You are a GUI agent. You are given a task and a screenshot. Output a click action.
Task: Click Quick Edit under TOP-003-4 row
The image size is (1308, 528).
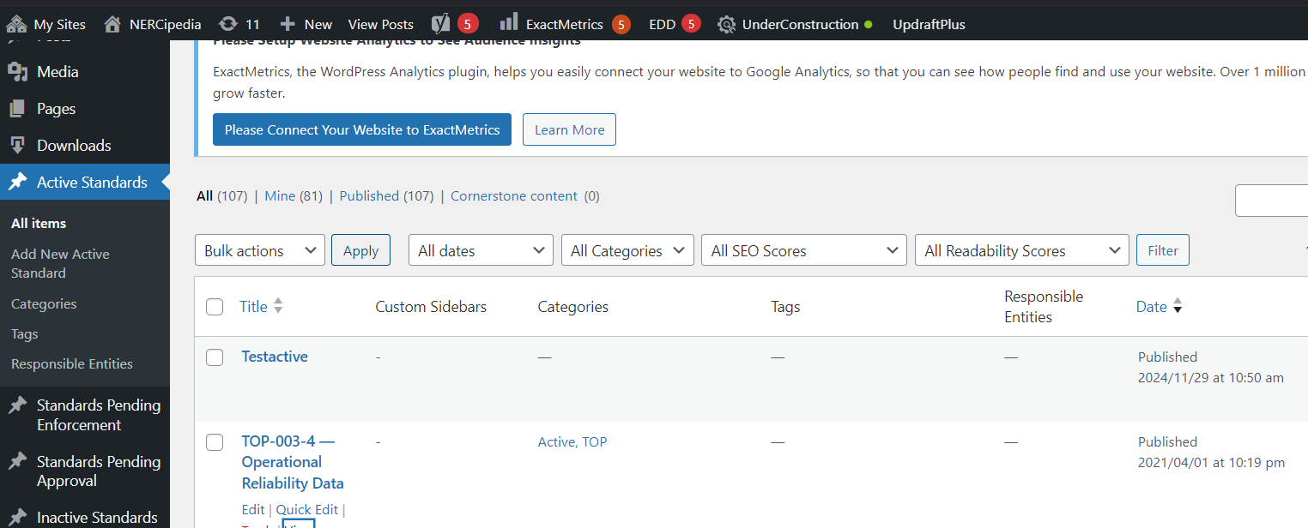coord(307,509)
